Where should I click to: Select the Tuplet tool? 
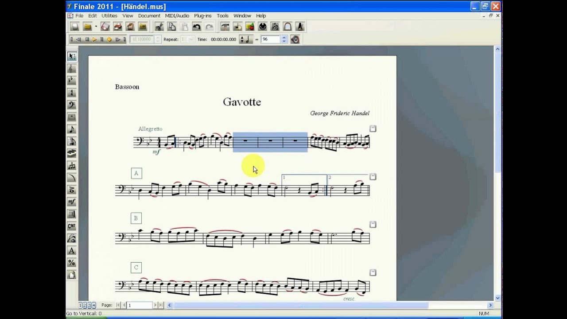pyautogui.click(x=72, y=166)
